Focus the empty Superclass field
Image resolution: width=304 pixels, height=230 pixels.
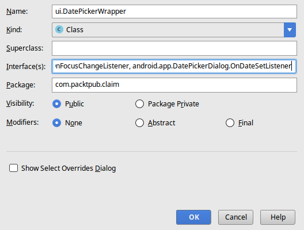point(174,48)
